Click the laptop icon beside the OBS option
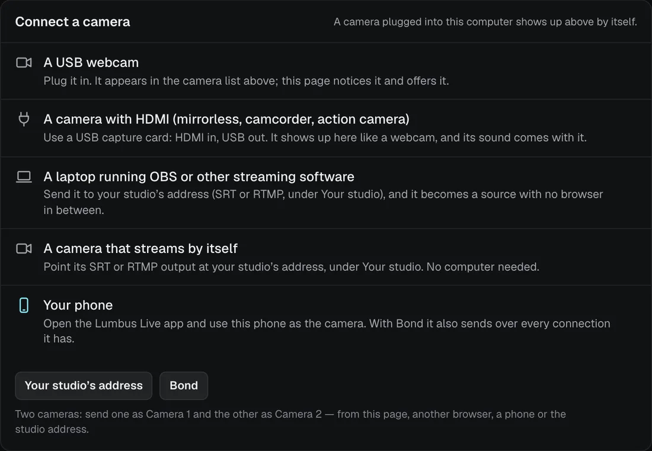The height and width of the screenshot is (451, 652). coord(24,177)
